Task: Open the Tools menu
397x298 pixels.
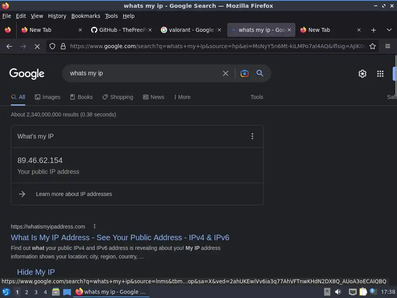Action: [111, 16]
